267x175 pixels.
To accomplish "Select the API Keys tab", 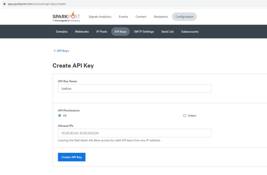I will 120,32.
